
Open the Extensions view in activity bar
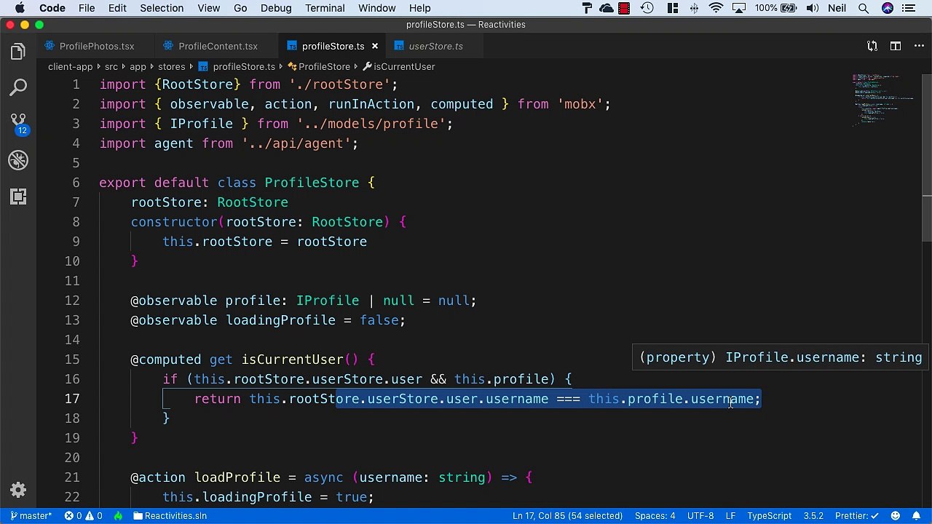pos(18,196)
